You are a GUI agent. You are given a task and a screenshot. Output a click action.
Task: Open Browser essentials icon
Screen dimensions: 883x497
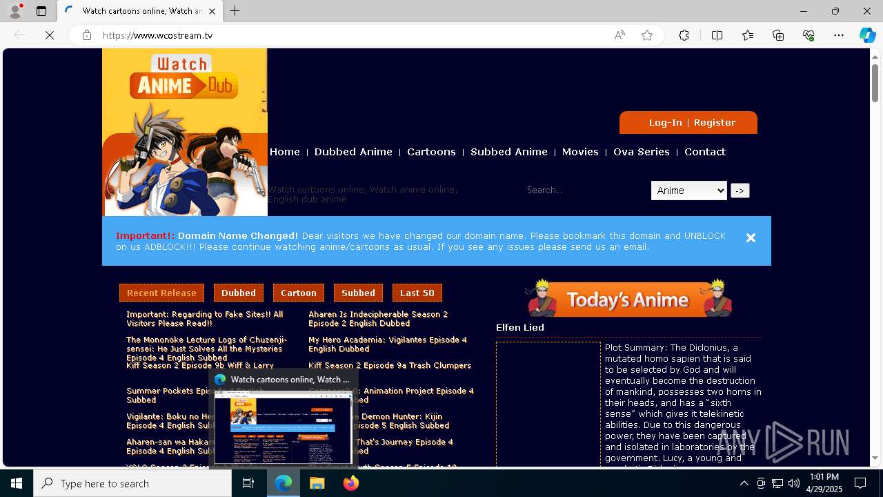[x=808, y=35]
